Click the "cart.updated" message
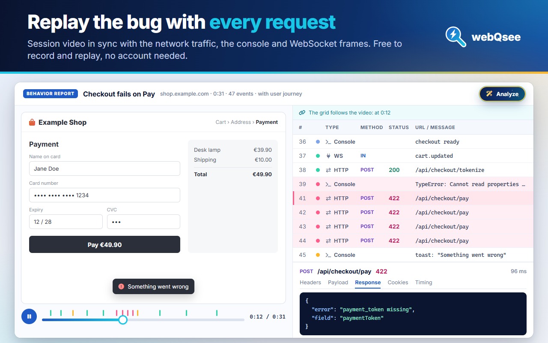This screenshot has width=548, height=343. pos(434,156)
